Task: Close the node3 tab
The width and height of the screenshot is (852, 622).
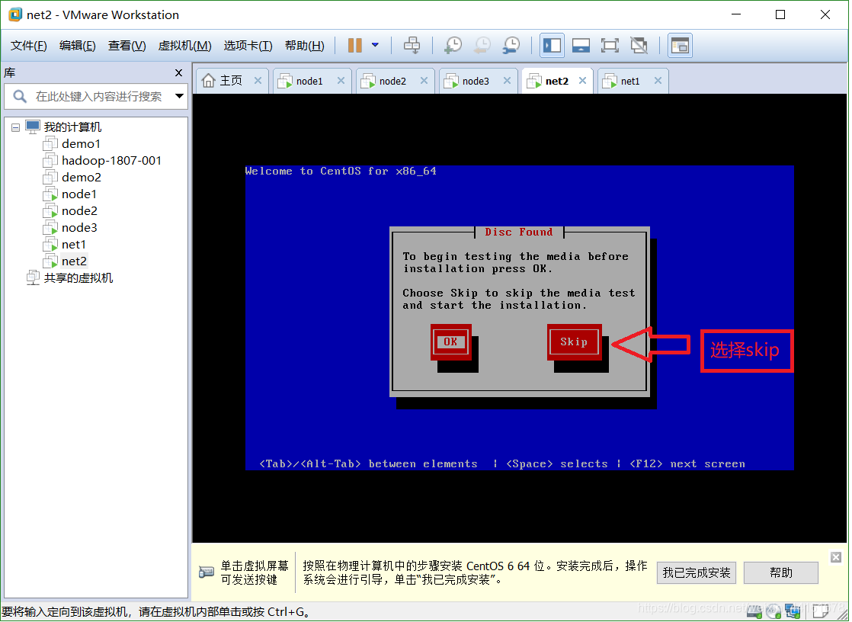Action: (x=507, y=81)
